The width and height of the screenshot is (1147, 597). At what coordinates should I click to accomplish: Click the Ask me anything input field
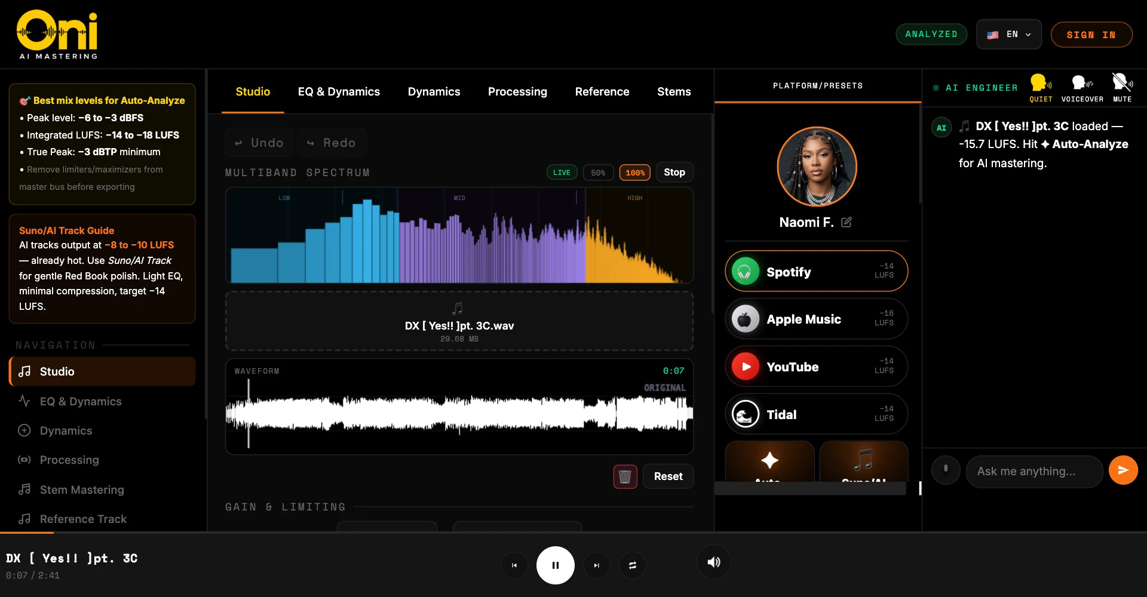click(1034, 471)
